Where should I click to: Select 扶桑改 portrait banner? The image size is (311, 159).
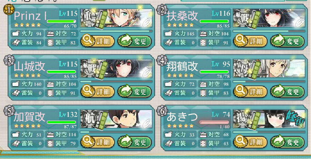(x=269, y=18)
